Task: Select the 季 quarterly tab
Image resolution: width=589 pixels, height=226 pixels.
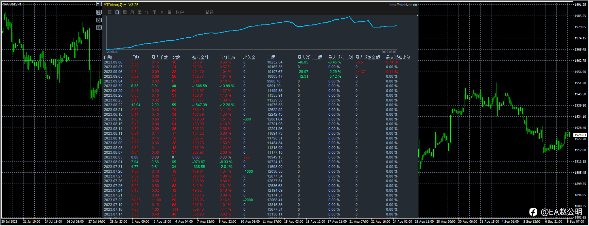Action: point(139,12)
